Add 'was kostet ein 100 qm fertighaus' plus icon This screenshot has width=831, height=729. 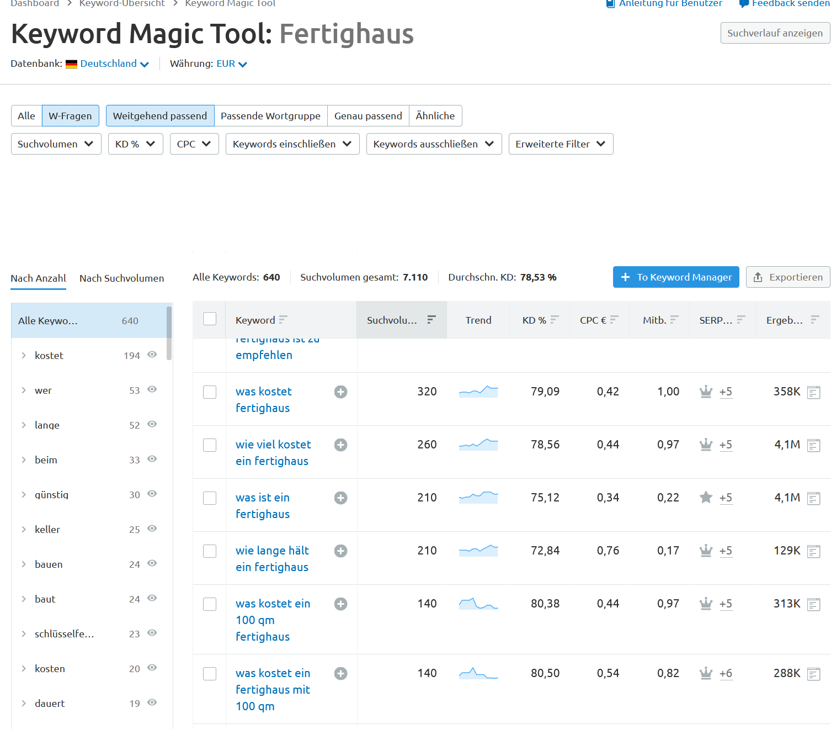341,604
